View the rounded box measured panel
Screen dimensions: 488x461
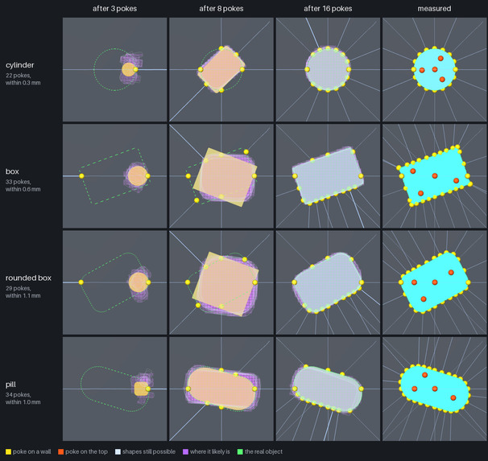(435, 282)
